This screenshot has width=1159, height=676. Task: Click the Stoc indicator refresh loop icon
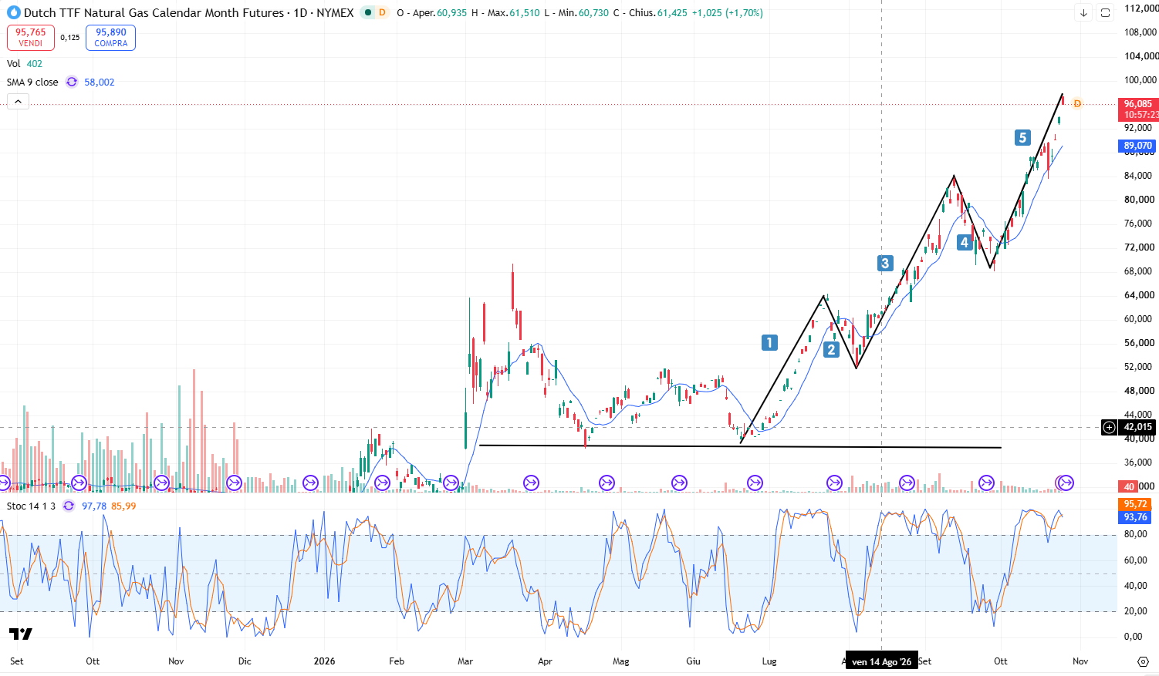coord(69,506)
